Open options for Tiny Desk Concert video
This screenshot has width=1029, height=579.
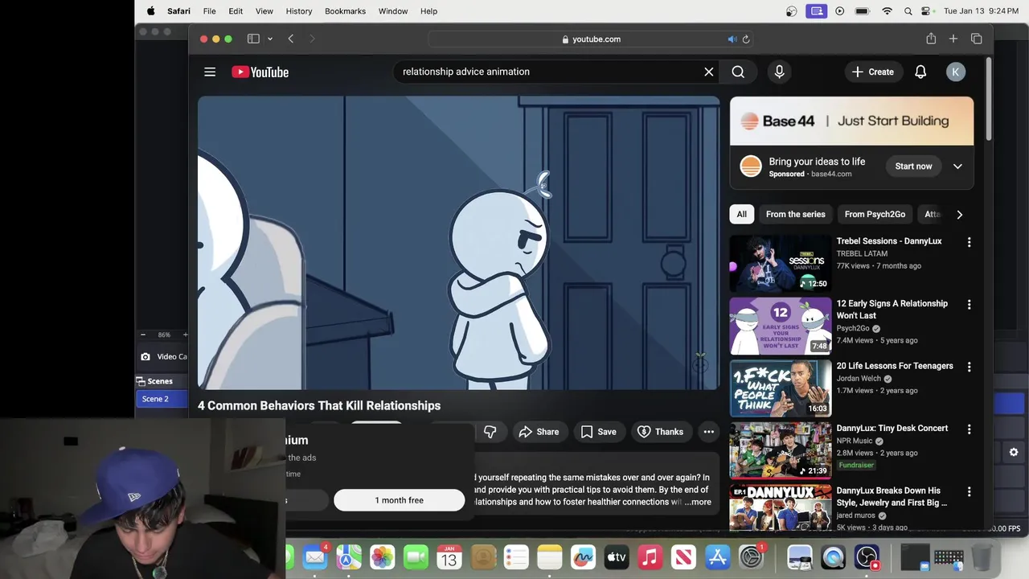[x=969, y=429]
